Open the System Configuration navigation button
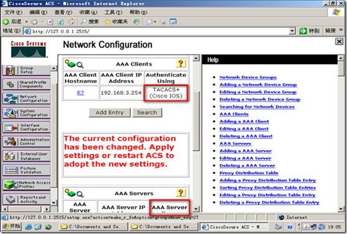The width and height of the screenshot is (347, 234). point(27,113)
